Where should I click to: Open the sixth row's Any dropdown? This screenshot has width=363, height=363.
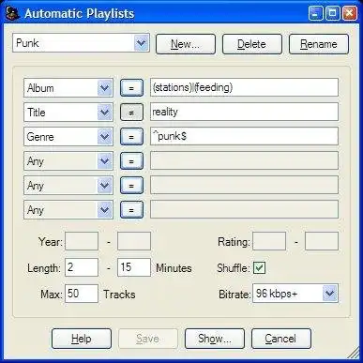68,210
